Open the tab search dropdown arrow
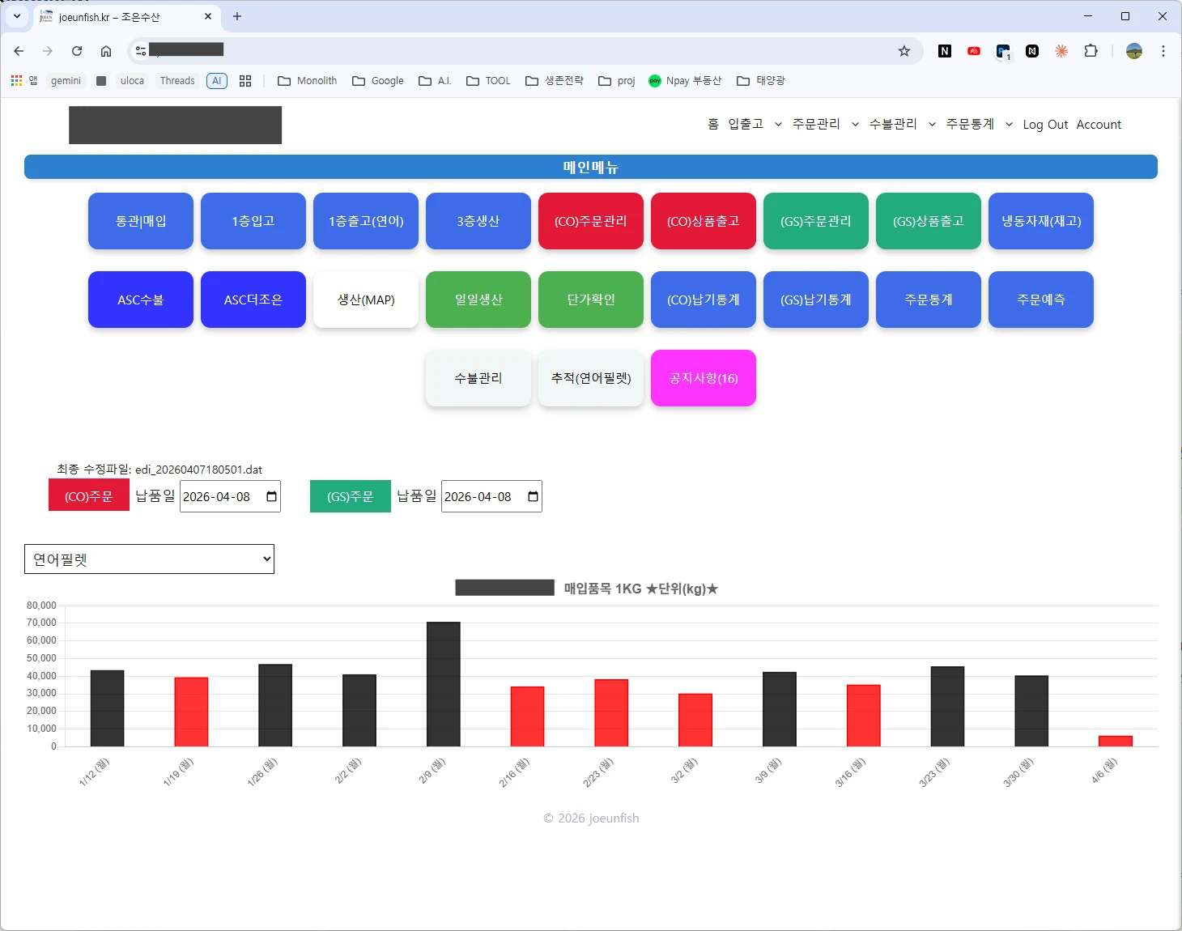Image resolution: width=1182 pixels, height=931 pixels. coord(17,16)
